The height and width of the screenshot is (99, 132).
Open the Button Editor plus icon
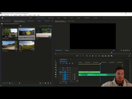129,56
